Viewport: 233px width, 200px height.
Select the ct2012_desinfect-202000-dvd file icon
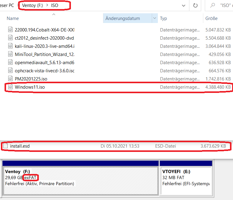[10, 38]
